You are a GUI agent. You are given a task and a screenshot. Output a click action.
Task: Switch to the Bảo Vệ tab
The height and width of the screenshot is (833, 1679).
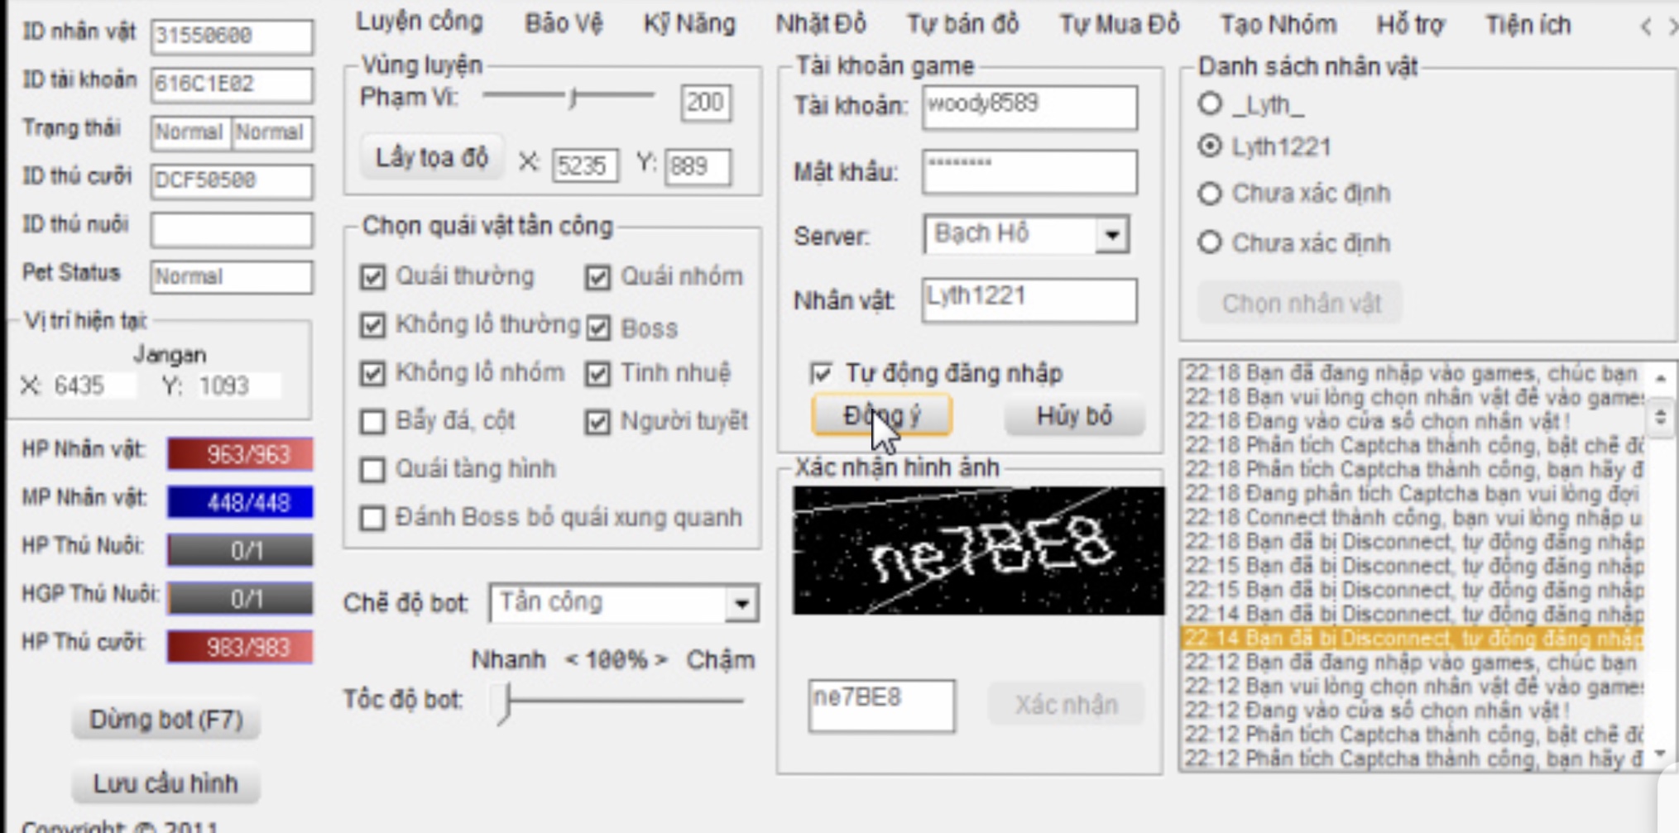[564, 23]
